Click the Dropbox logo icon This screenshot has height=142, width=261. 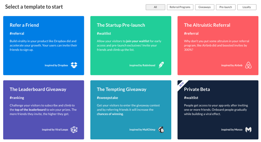[x=74, y=65]
